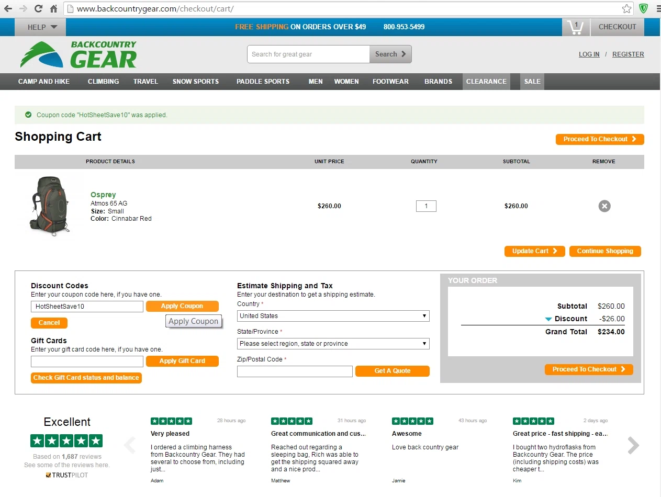The height and width of the screenshot is (497, 661).
Task: Open the SALE tab
Action: coord(532,82)
